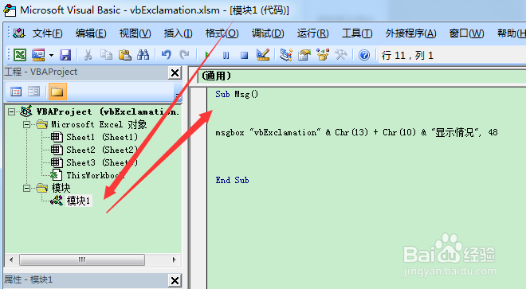Open Find with the binoculars icon
Image resolution: width=526 pixels, height=289 pixels.
click(143, 55)
